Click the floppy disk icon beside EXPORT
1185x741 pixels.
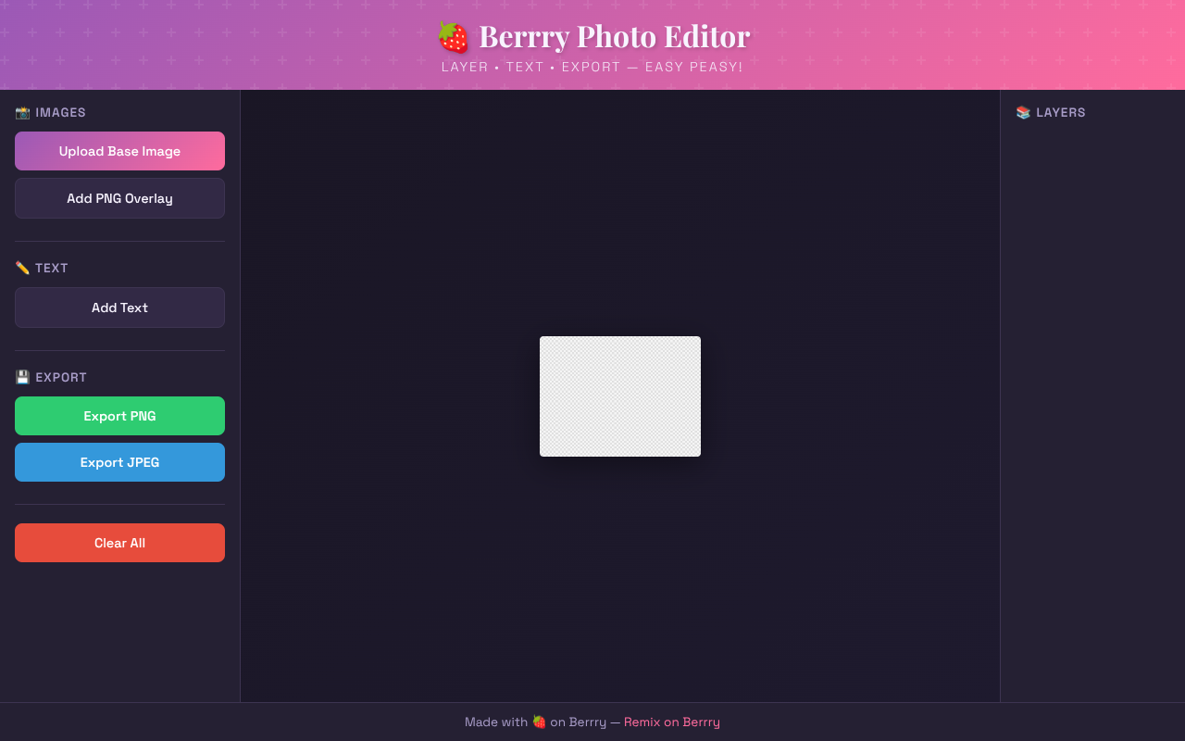coord(21,377)
